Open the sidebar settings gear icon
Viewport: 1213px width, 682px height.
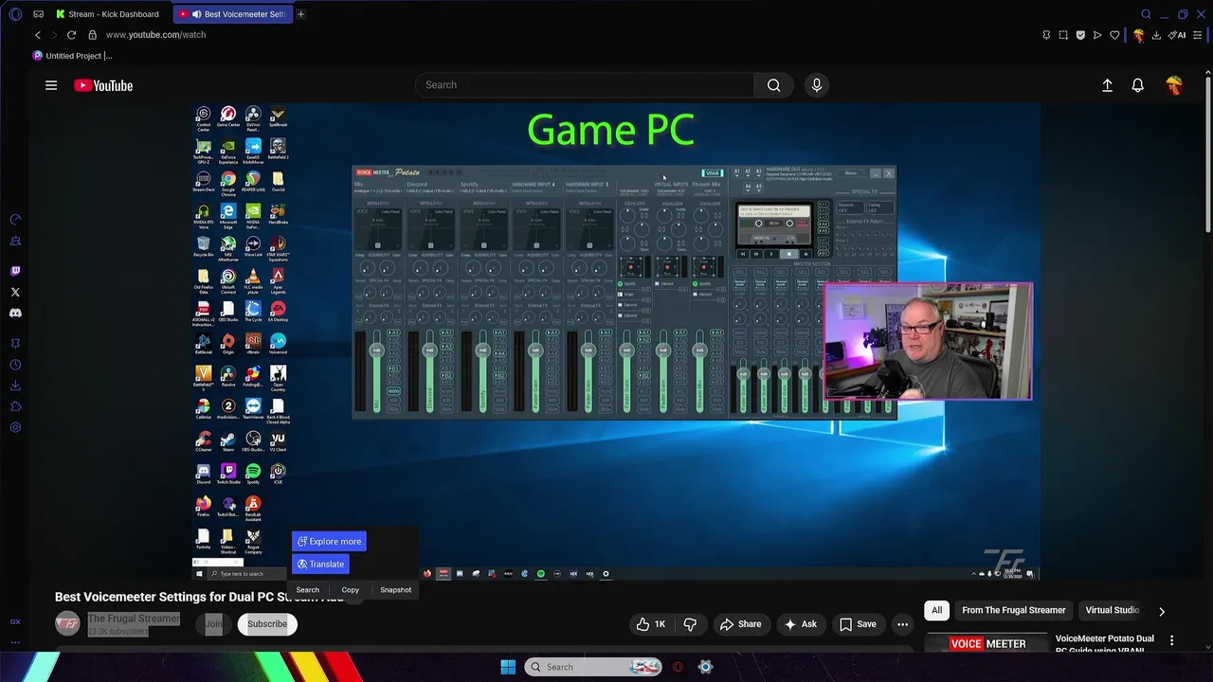(15, 427)
